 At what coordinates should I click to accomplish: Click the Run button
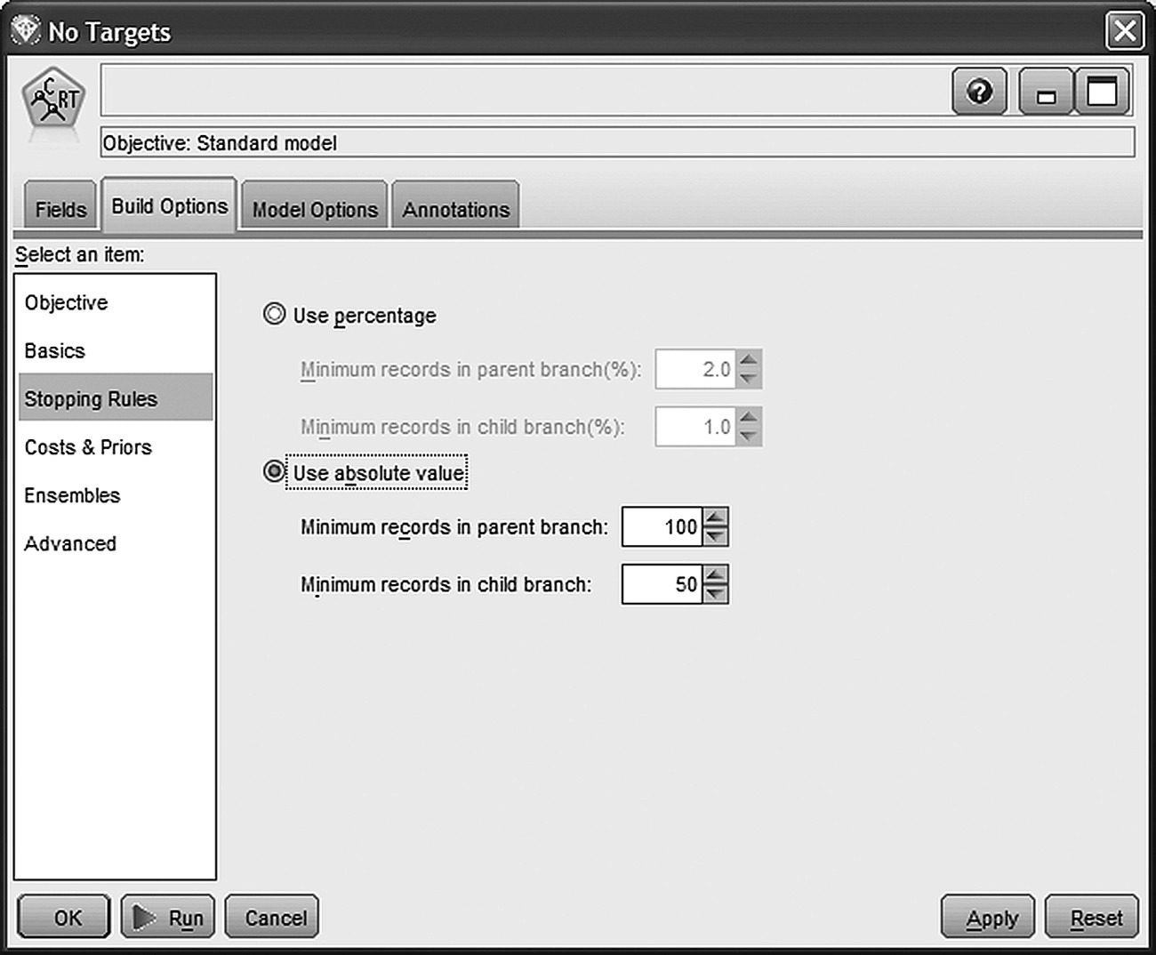(168, 917)
